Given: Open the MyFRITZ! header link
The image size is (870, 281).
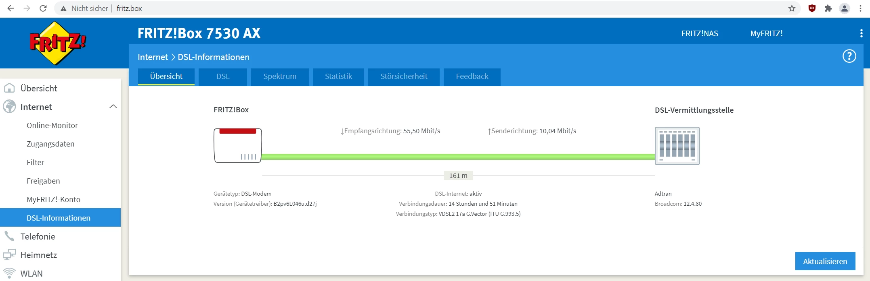Looking at the screenshot, I should (766, 33).
